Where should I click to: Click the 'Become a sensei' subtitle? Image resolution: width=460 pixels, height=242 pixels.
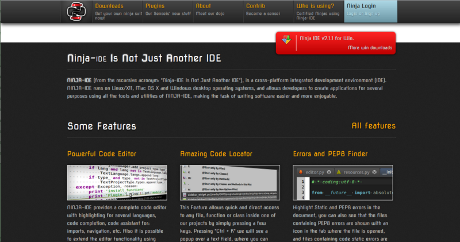click(263, 13)
